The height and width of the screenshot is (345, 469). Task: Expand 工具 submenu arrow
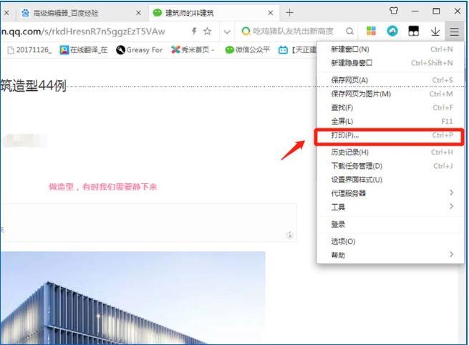[451, 206]
